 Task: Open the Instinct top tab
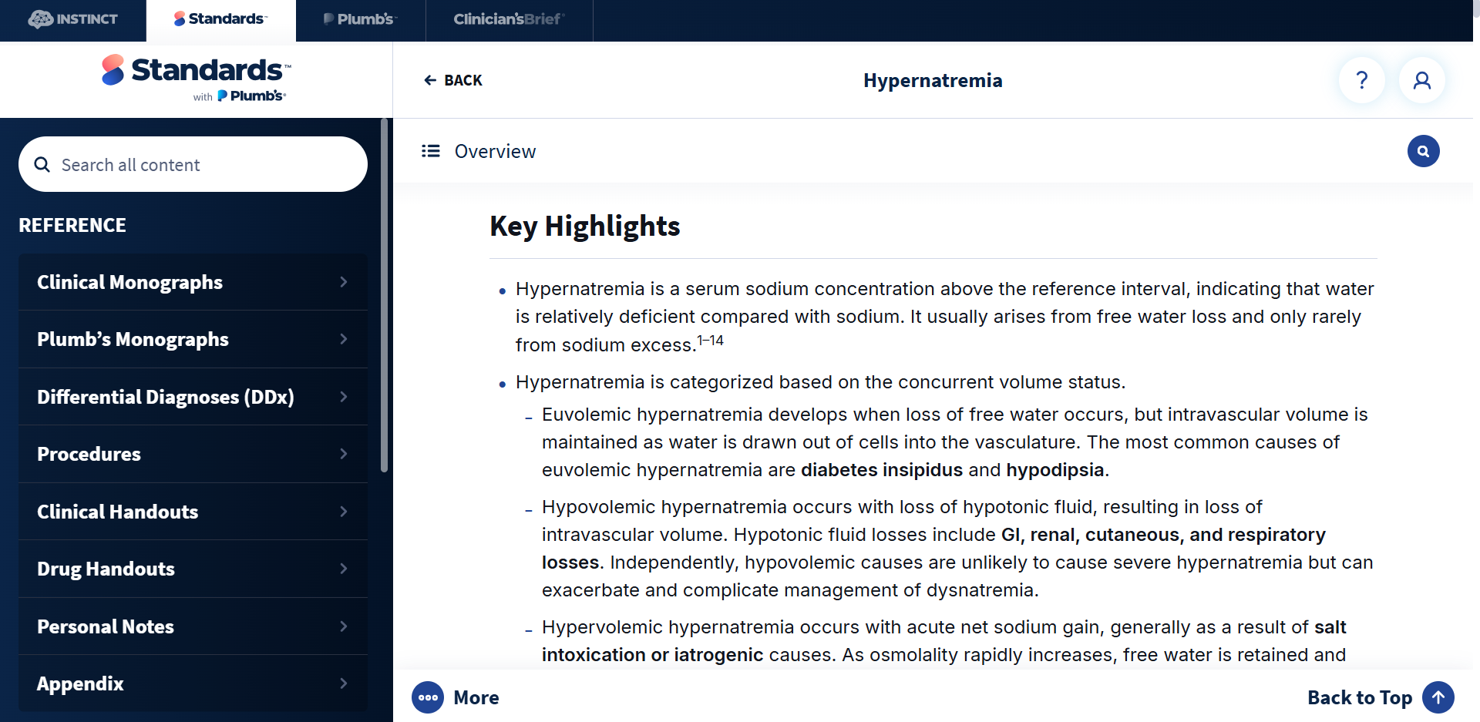point(73,20)
